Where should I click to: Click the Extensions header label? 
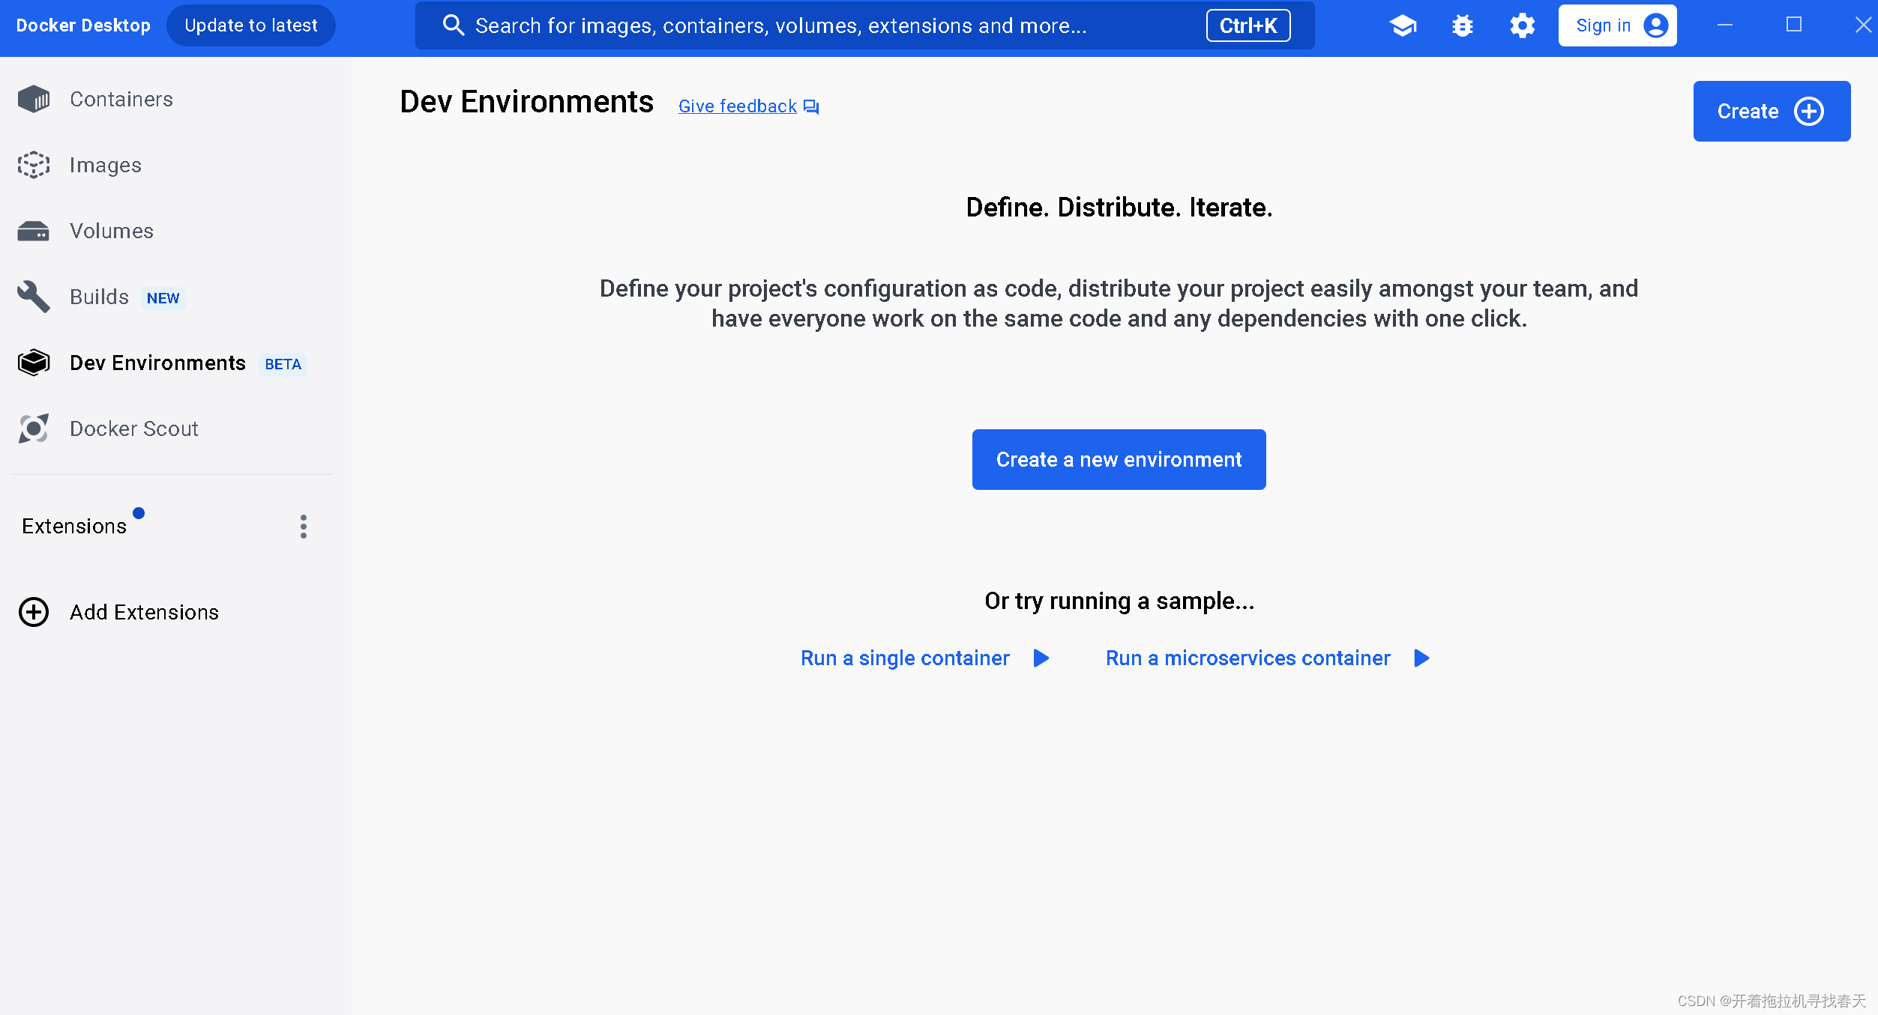point(74,527)
